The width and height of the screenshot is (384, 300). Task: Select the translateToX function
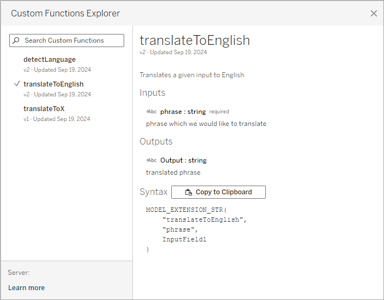click(44, 108)
